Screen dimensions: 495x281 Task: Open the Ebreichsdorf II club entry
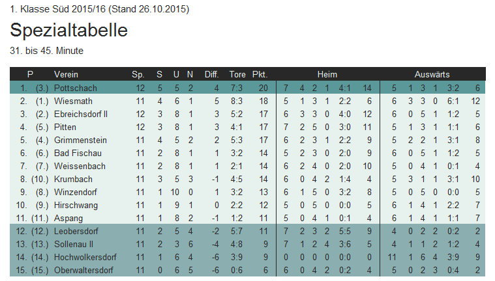pos(80,114)
